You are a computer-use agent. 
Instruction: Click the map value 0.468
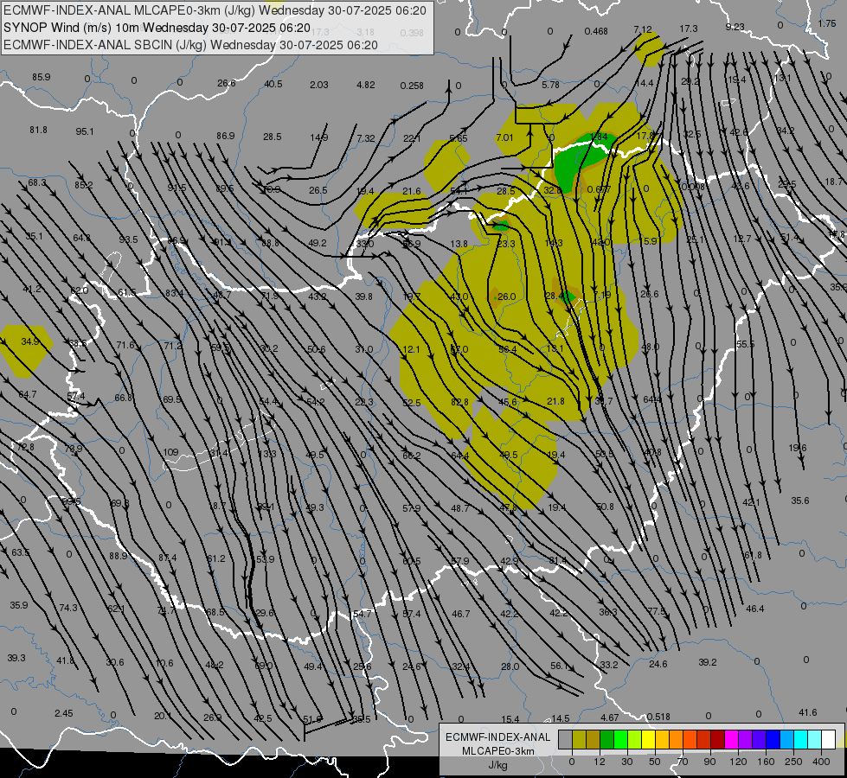(x=596, y=32)
